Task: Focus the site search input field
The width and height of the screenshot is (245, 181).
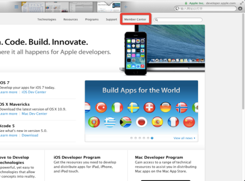Action: pyautogui.click(x=178, y=20)
